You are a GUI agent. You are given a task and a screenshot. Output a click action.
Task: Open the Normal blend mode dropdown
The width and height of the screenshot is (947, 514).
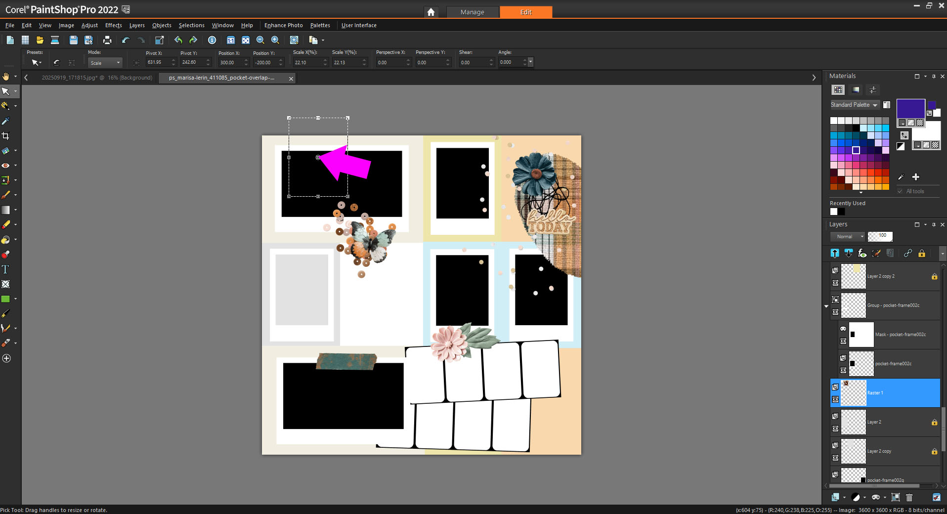pyautogui.click(x=848, y=237)
